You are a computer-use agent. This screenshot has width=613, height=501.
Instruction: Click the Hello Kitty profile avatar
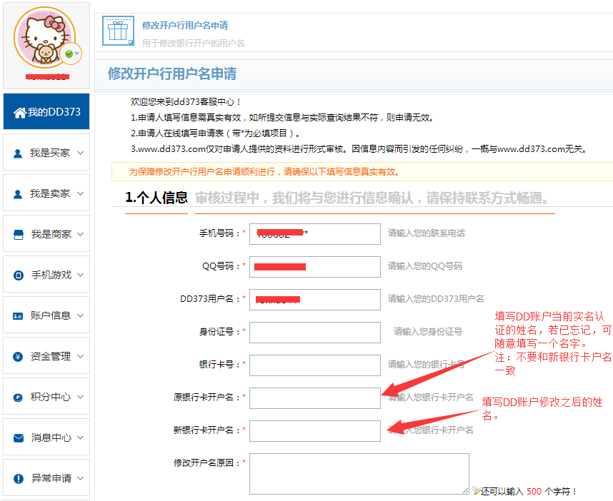[x=44, y=38]
